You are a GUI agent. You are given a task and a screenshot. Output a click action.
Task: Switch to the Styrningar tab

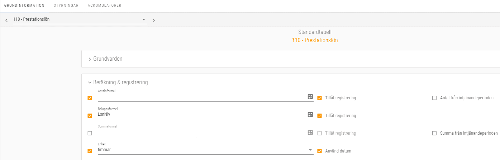66,6
